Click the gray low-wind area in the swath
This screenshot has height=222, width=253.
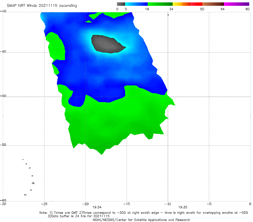pos(107,44)
